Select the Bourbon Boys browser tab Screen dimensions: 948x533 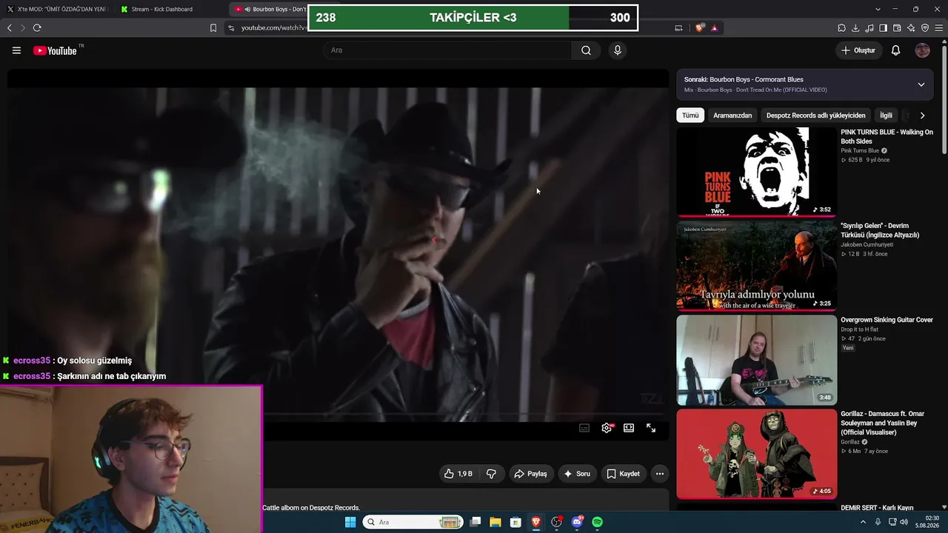coord(268,9)
